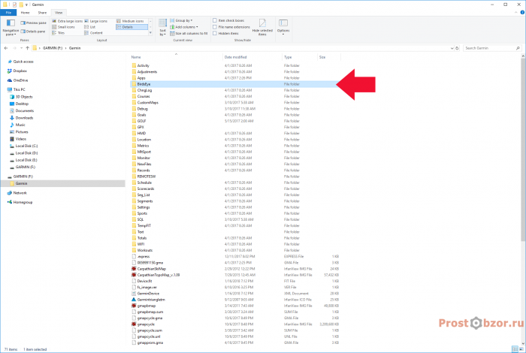Expand address bar history dropdown
Viewport: 526px width, 353px height.
pos(452,48)
